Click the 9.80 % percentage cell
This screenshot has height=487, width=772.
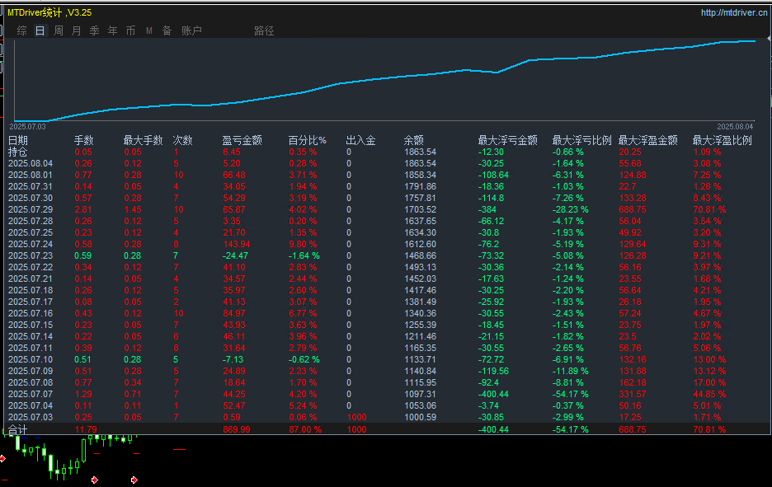(303, 244)
